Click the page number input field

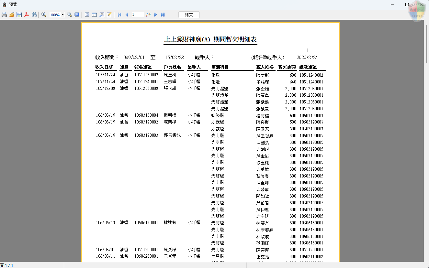(138, 15)
